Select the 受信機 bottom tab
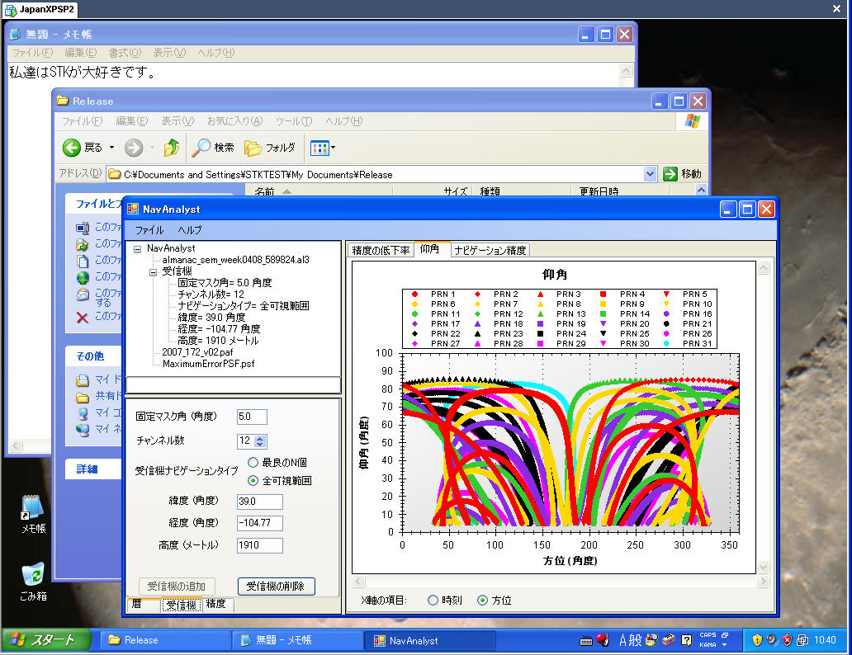This screenshot has width=852, height=655. pyautogui.click(x=181, y=605)
